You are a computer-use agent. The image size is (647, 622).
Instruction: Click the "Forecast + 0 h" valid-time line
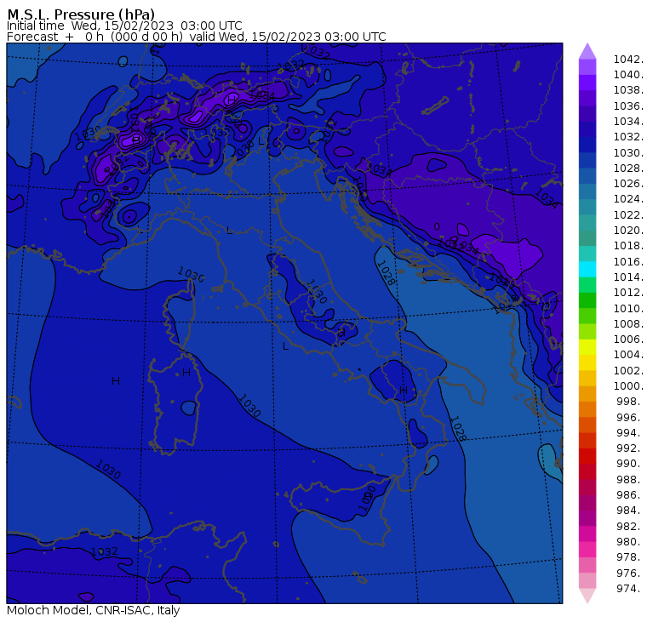(x=197, y=37)
